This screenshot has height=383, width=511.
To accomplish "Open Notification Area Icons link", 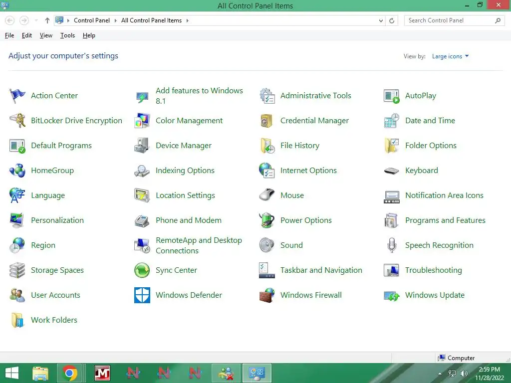I will 444,195.
